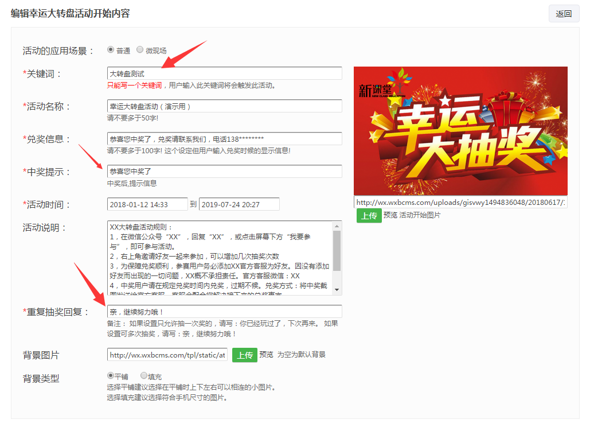Click the start date field 2018-01-12
590x427 pixels.
pyautogui.click(x=146, y=204)
